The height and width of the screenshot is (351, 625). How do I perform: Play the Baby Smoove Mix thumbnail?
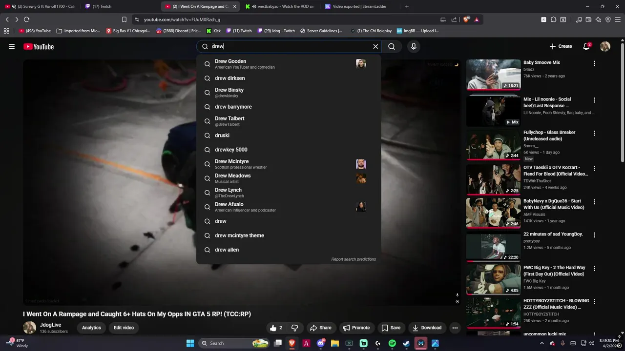(x=493, y=75)
